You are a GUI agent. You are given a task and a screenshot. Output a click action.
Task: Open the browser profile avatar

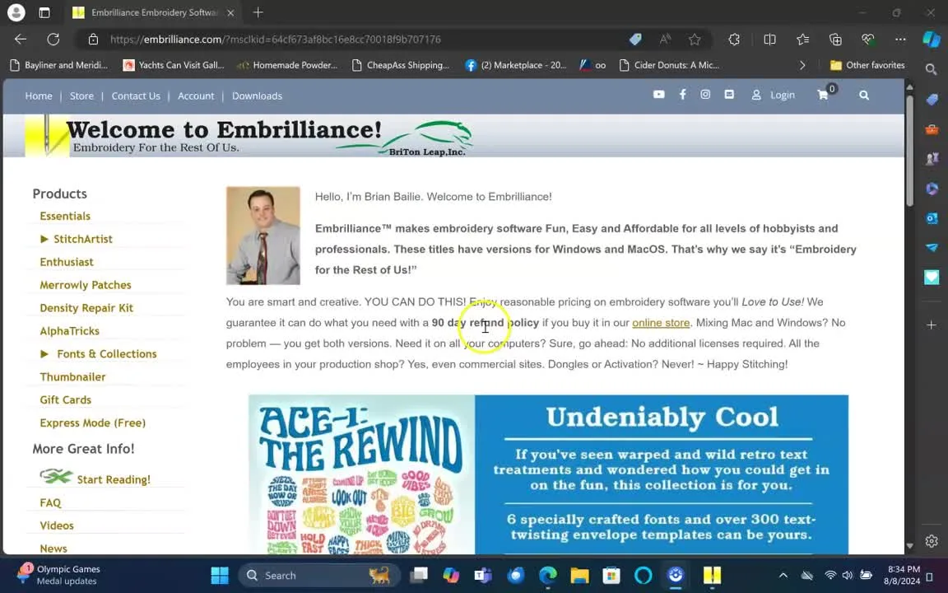pyautogui.click(x=16, y=12)
